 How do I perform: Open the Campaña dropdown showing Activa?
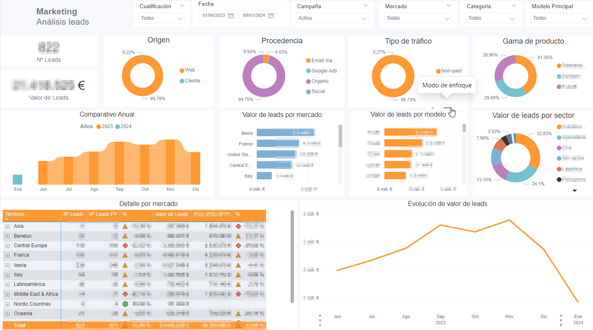tap(333, 18)
